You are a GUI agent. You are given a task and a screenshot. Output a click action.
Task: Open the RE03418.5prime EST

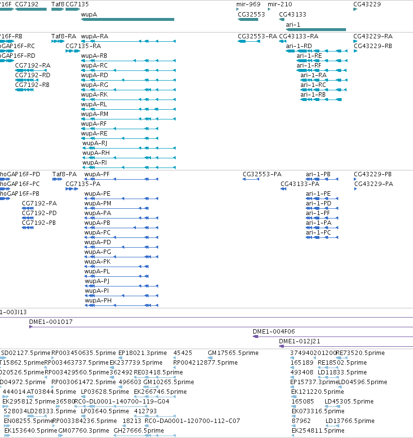pyautogui.click(x=158, y=372)
